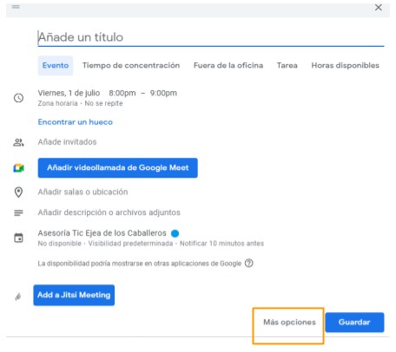The height and width of the screenshot is (352, 396).
Task: Change the 'No disponible' availability
Action: click(60, 244)
